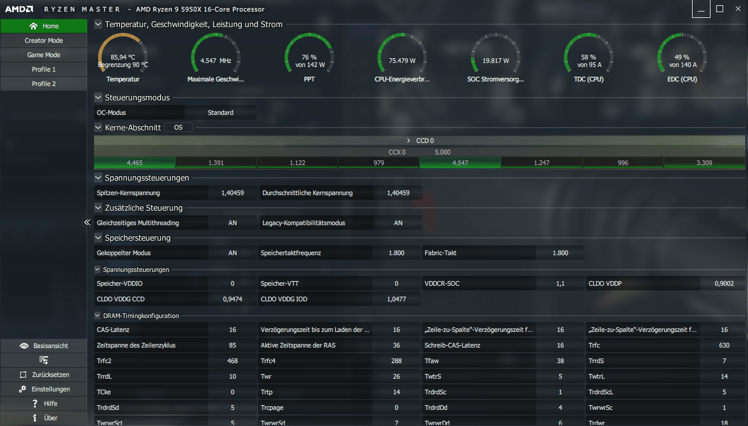Click CLDO VDDP value 0,9002

(724, 283)
